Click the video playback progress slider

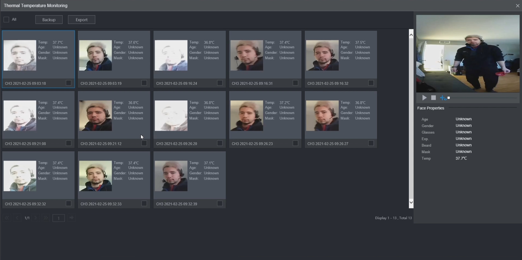coord(482,98)
